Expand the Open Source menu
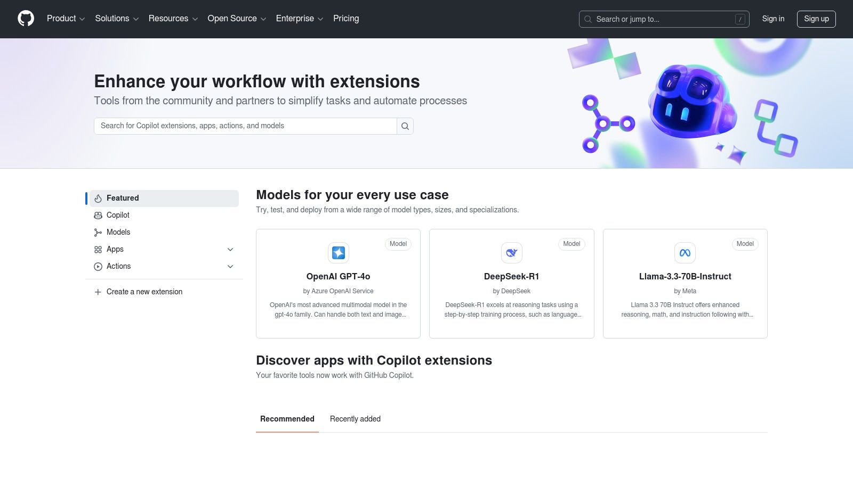853x479 pixels. pos(237,19)
